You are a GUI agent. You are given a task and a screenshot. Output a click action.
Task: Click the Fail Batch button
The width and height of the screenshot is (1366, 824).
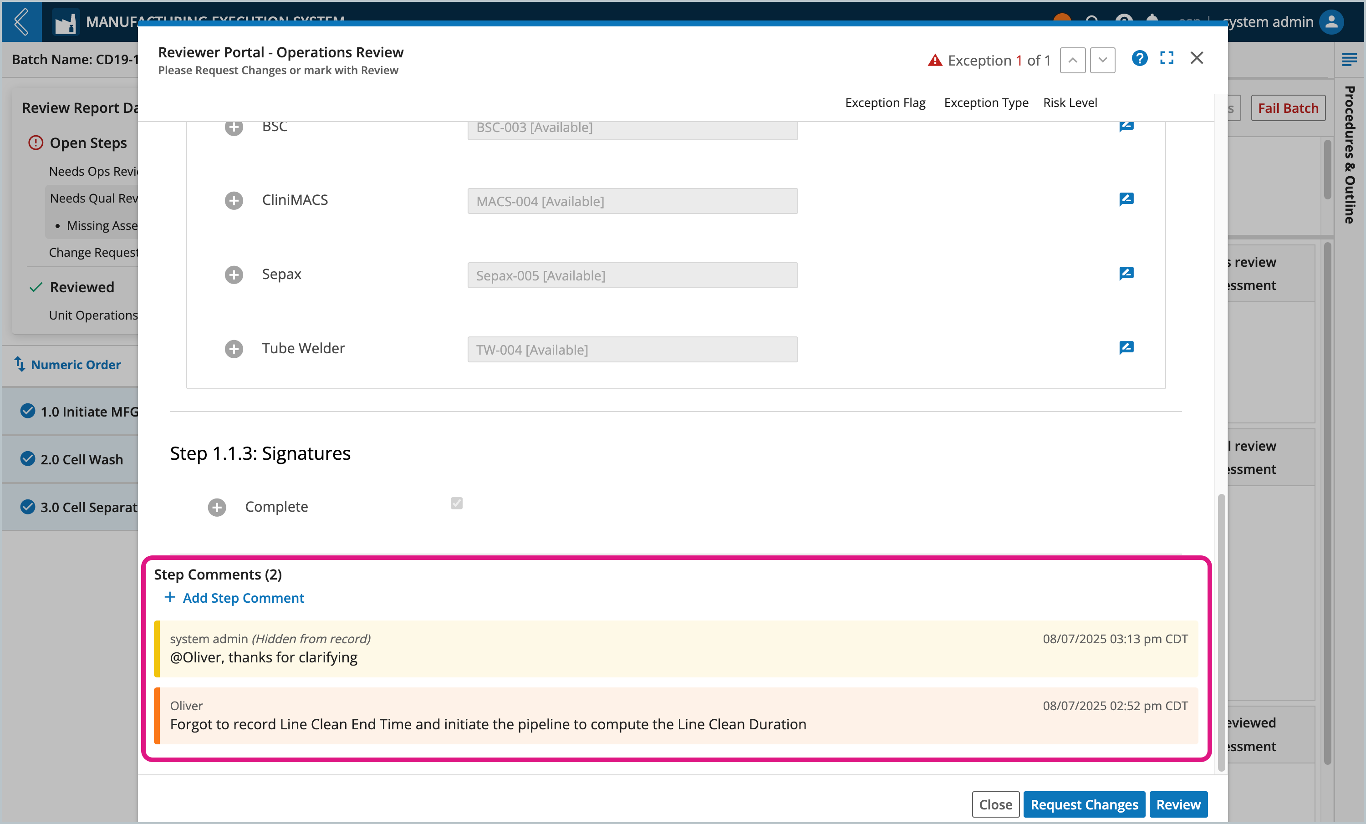1288,107
